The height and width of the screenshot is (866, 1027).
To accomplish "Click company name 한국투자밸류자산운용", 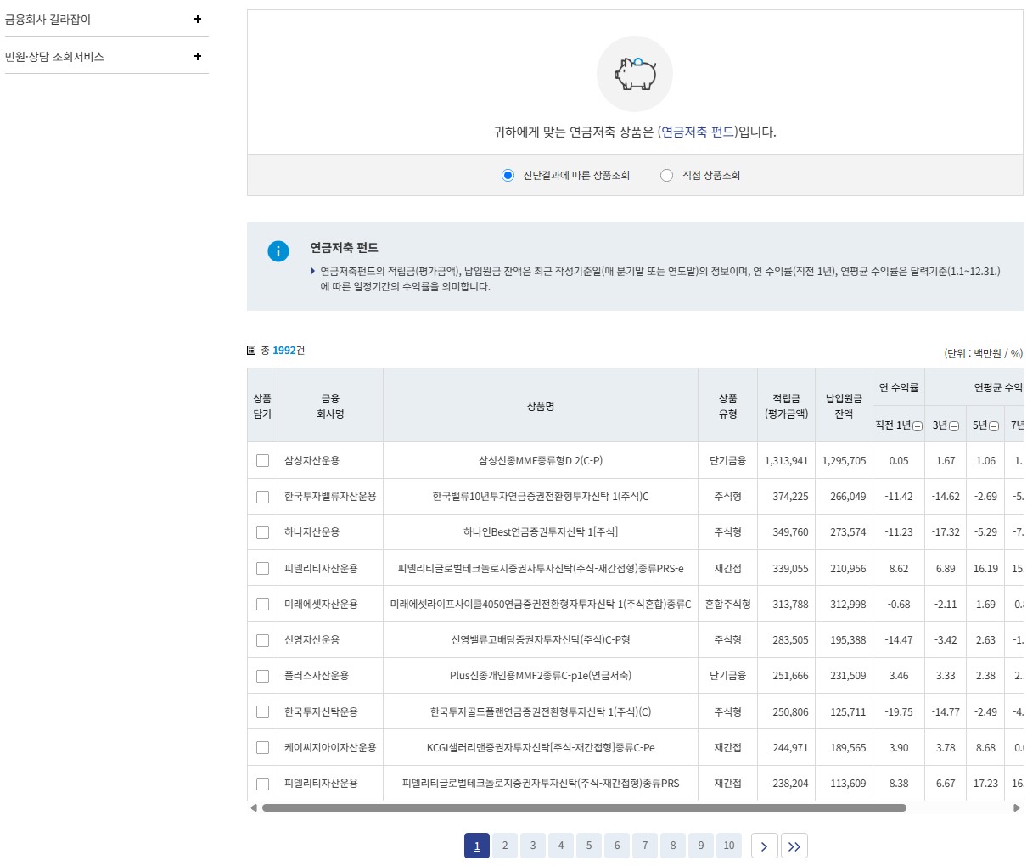I will (330, 497).
